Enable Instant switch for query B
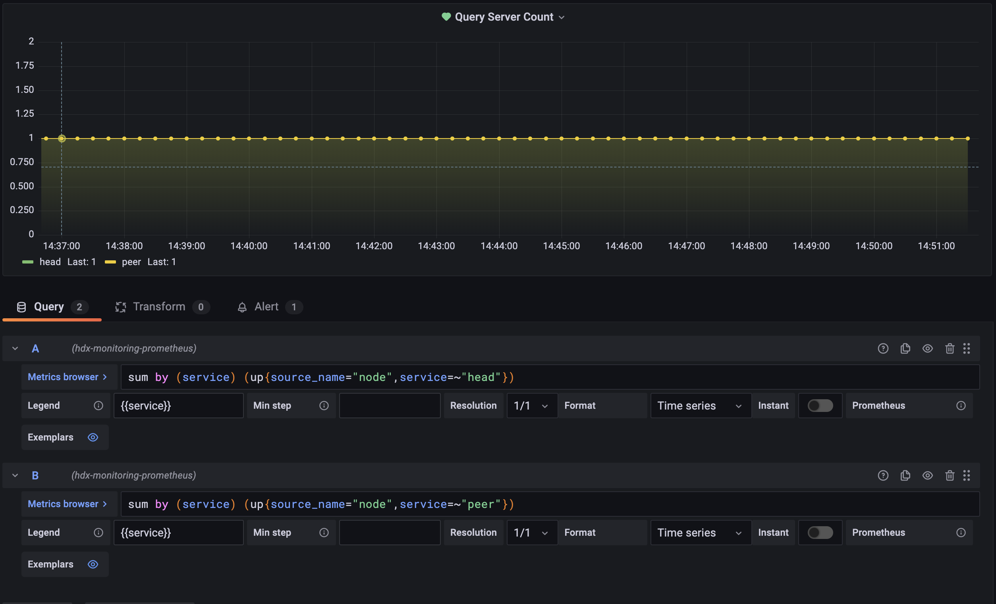Image resolution: width=996 pixels, height=604 pixels. [x=820, y=533]
